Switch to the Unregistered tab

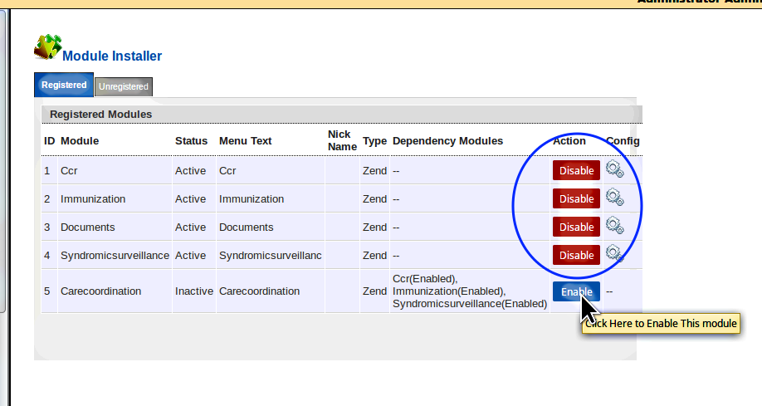[x=123, y=86]
